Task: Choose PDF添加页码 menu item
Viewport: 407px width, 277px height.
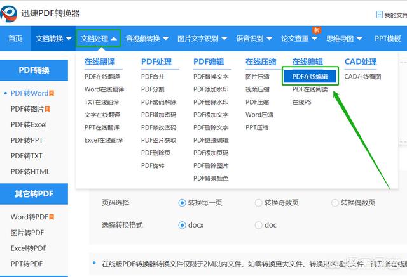Action: tap(210, 153)
